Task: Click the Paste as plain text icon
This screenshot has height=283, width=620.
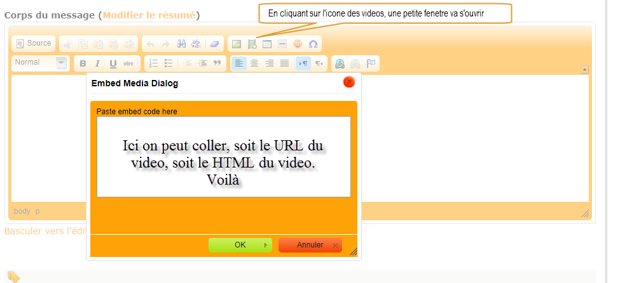Action: point(113,44)
